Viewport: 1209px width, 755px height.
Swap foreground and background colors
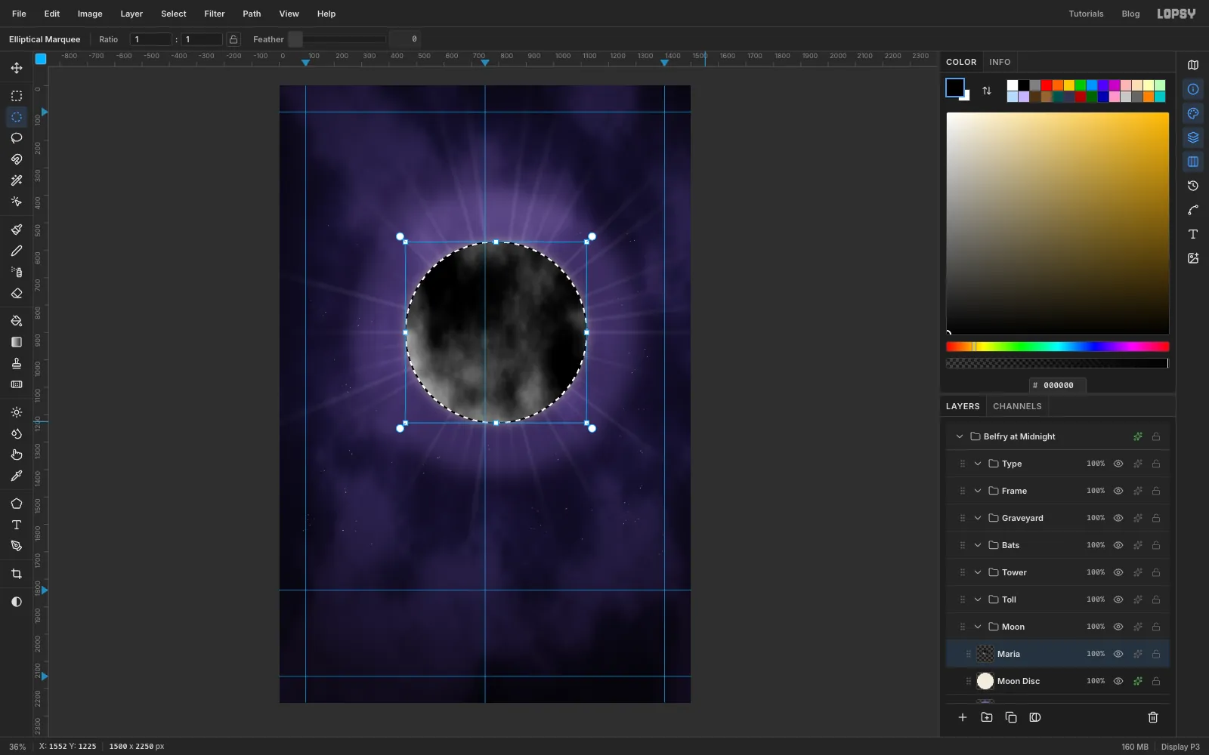coord(987,91)
